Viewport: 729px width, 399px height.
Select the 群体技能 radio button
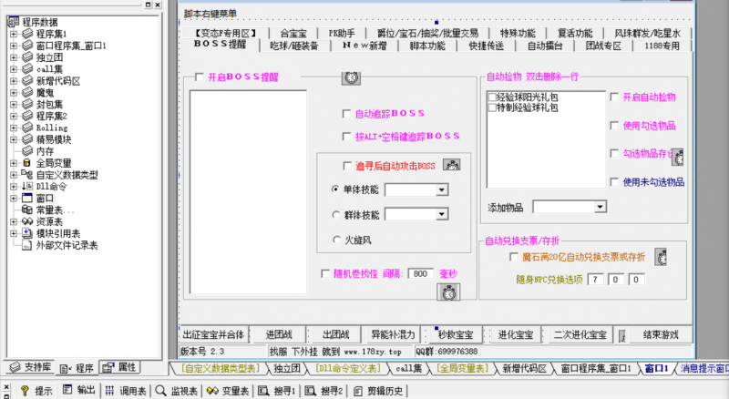(x=336, y=214)
